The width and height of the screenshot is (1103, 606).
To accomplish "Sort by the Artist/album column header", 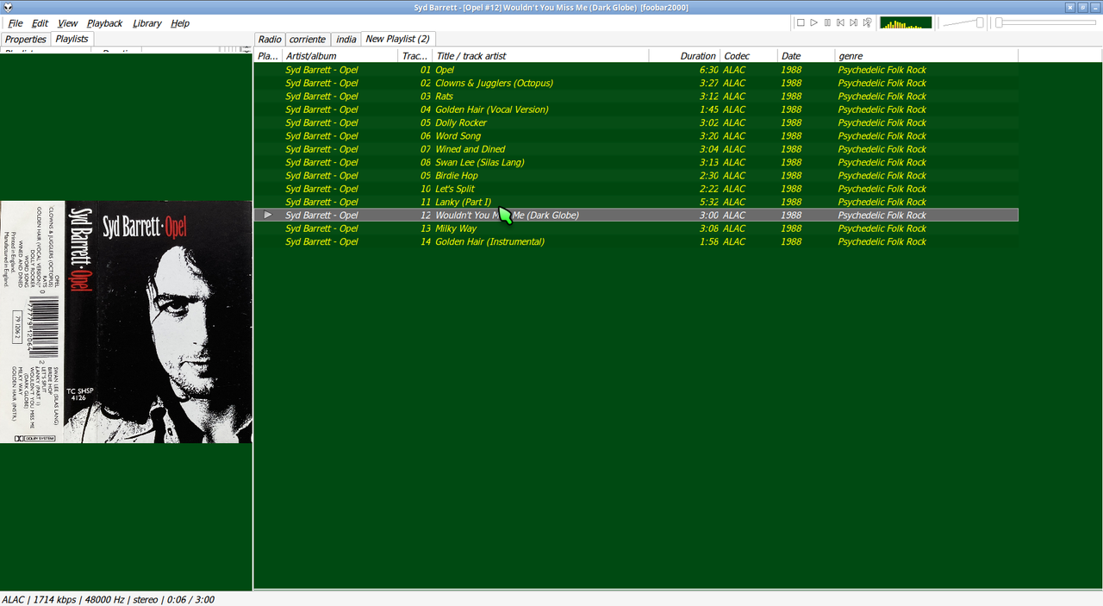I will (x=340, y=56).
